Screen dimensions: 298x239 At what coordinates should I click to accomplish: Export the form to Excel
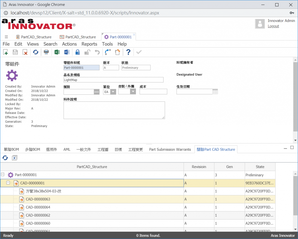coord(57,52)
